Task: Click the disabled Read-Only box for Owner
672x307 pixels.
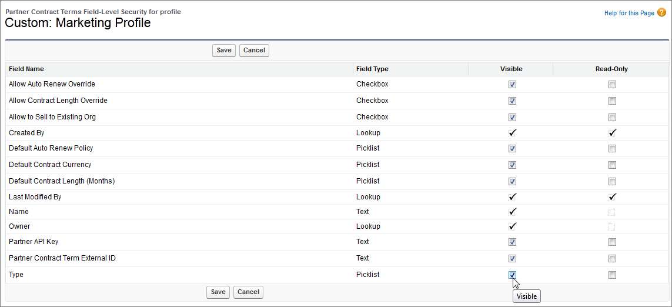Action: point(612,226)
